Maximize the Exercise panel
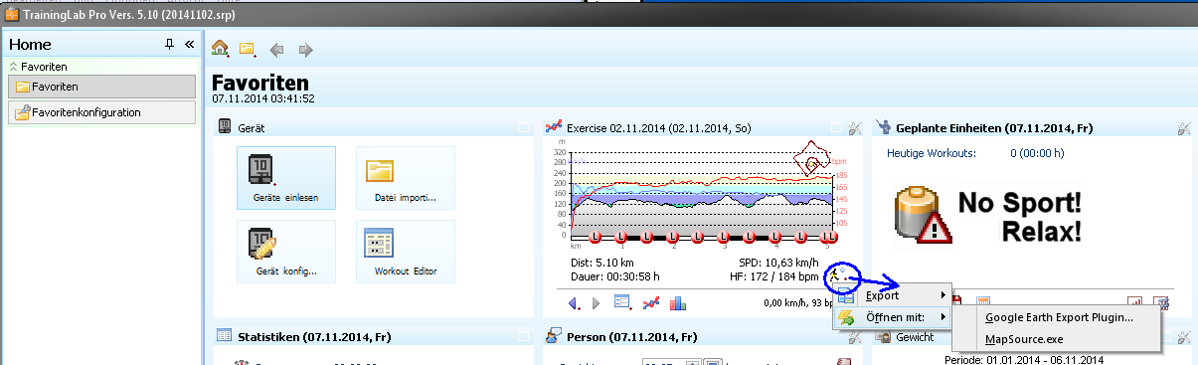This screenshot has width=1198, height=365. click(x=837, y=127)
